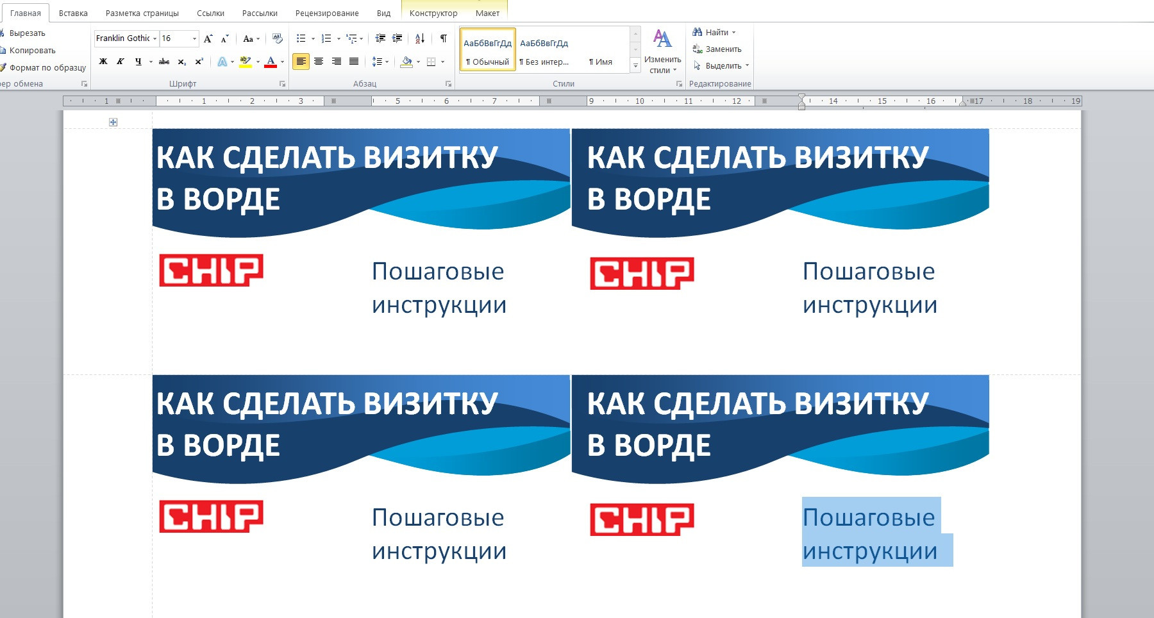Toggle italic formatting (К)
1154x618 pixels.
point(121,62)
